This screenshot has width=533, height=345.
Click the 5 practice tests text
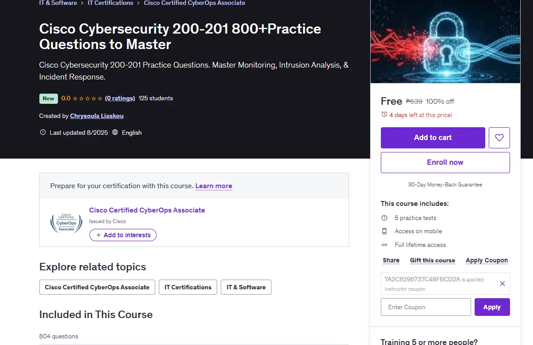pyautogui.click(x=415, y=218)
